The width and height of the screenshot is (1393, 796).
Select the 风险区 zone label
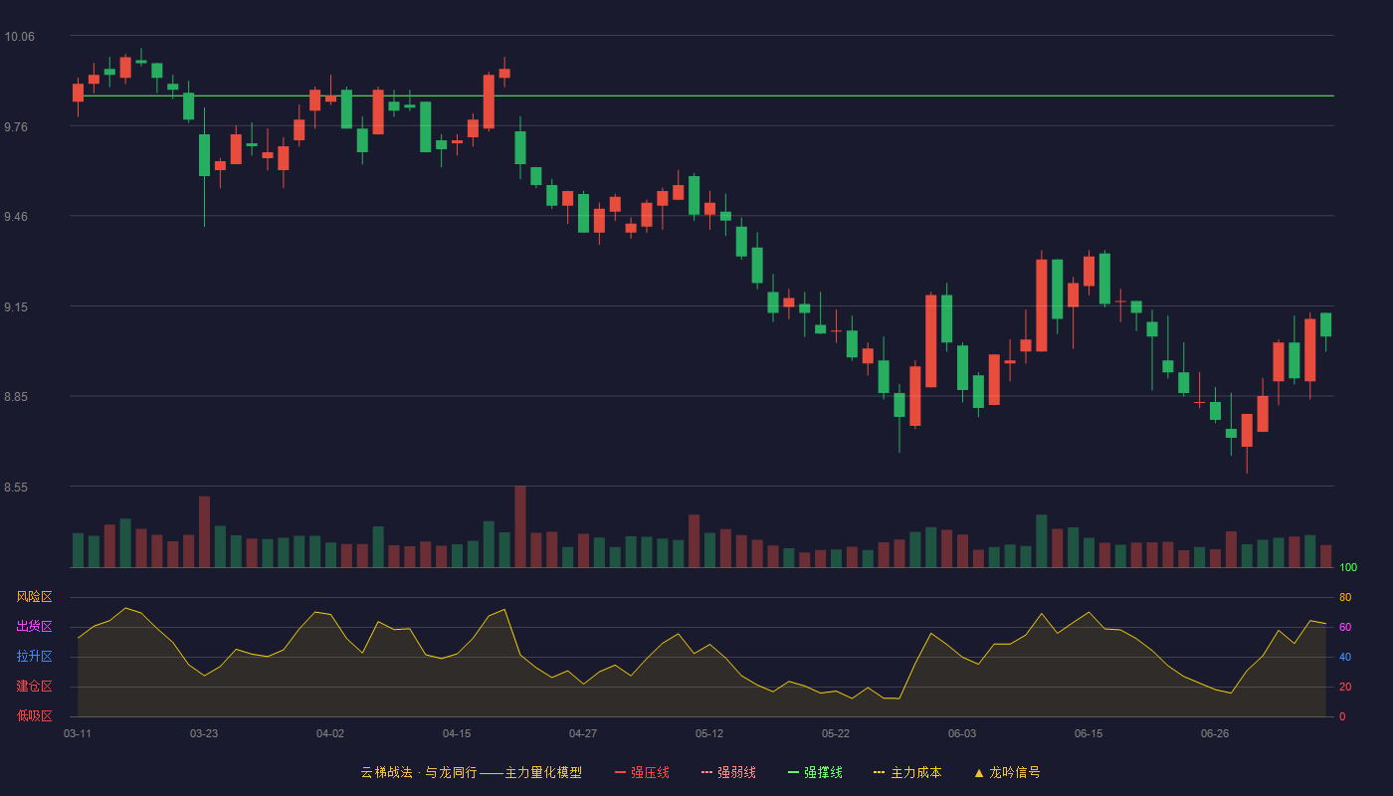(34, 597)
